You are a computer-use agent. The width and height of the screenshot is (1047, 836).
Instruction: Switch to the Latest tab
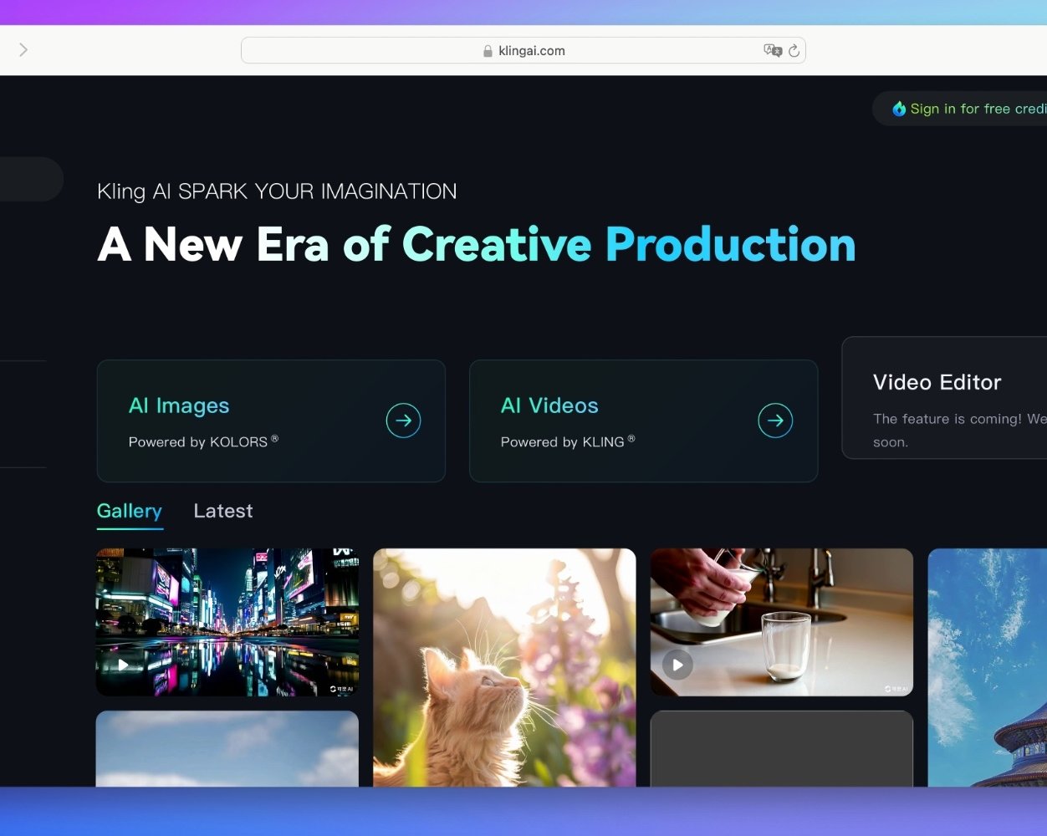223,511
